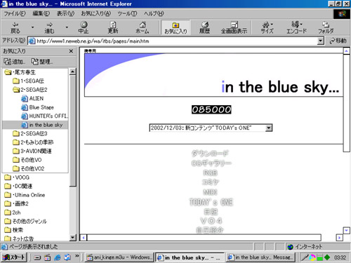351x263 pixels.
Task: Open the 編集(E) menu
Action: [x=41, y=13]
